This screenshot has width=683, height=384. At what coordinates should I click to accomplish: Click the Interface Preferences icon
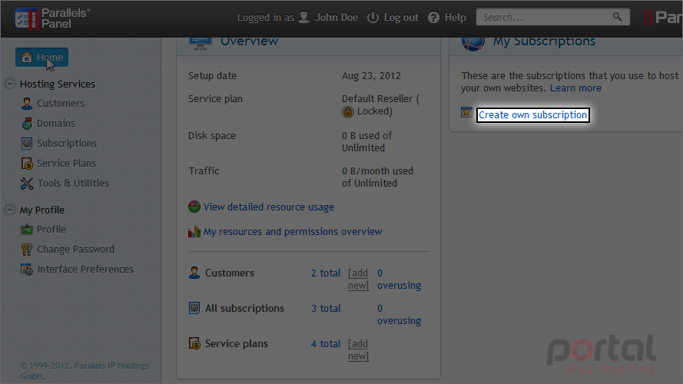(x=27, y=270)
